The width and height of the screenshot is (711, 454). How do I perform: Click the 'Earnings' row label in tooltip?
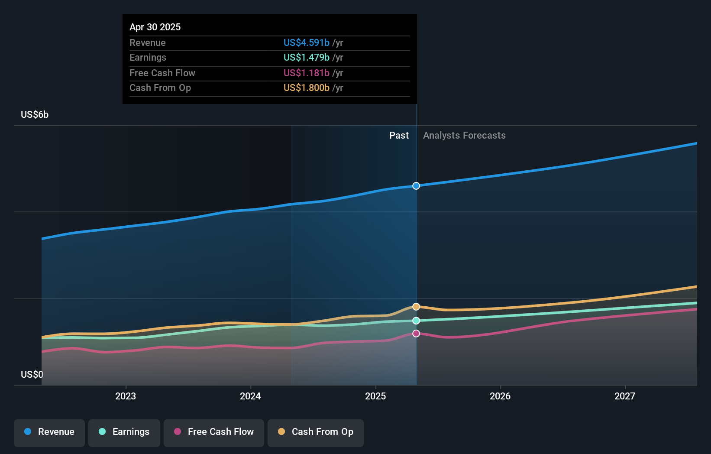point(148,57)
